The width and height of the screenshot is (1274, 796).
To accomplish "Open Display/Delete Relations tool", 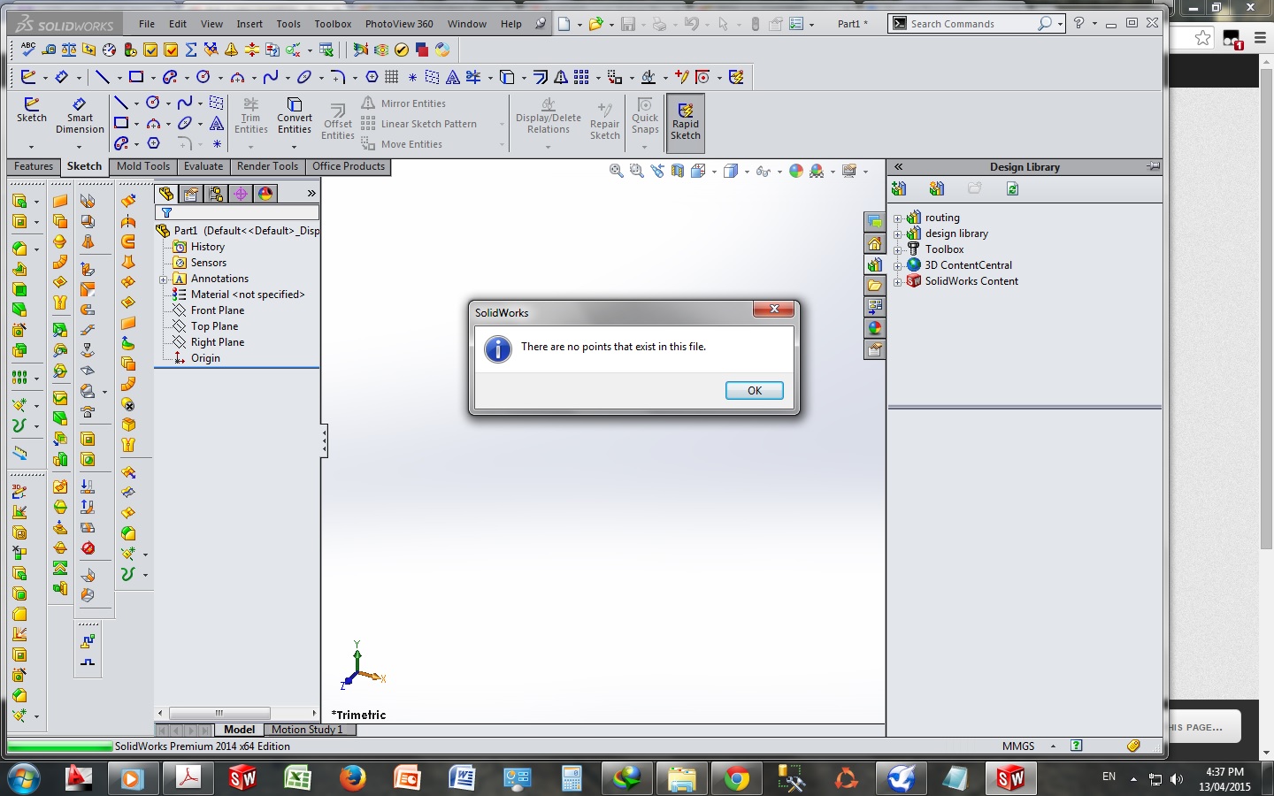I will click(x=549, y=116).
